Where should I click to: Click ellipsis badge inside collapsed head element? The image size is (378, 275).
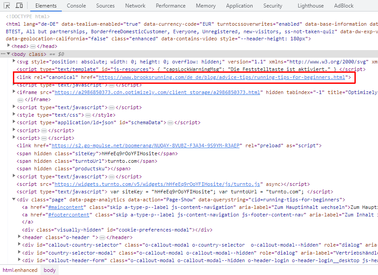coord(33,47)
